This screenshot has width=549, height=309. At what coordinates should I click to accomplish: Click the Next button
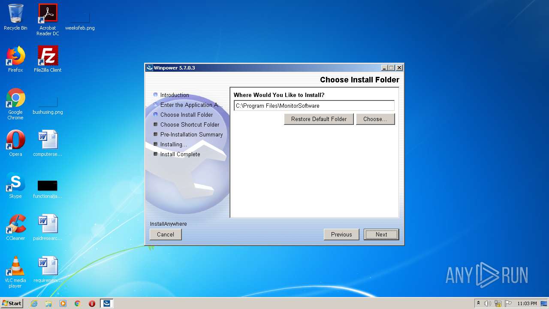(x=381, y=234)
